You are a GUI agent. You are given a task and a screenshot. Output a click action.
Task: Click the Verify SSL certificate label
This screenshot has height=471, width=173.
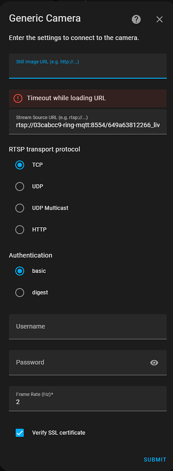point(59,433)
